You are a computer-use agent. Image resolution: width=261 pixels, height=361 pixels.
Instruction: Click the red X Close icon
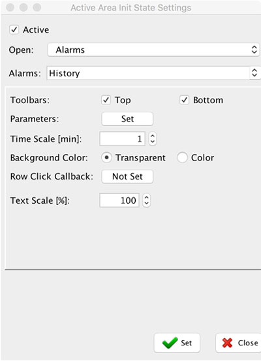point(227,343)
